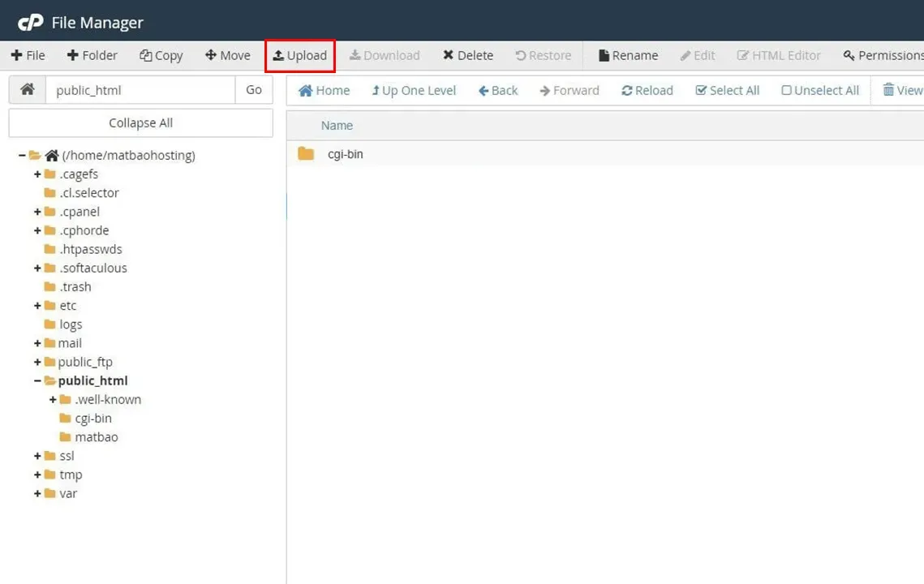Expand the .softaculous folder
This screenshot has width=924, height=584.
(37, 268)
